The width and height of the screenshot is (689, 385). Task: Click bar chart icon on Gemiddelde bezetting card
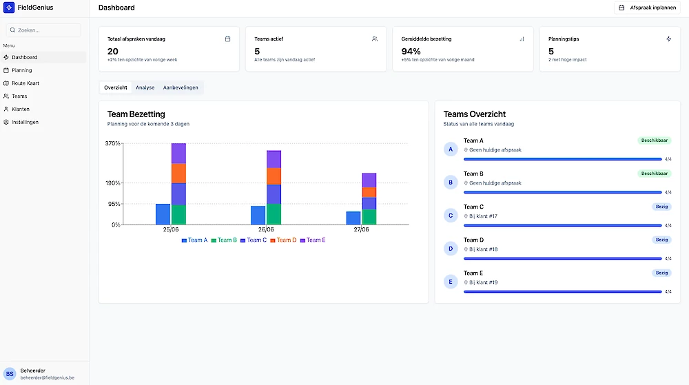[x=522, y=39]
